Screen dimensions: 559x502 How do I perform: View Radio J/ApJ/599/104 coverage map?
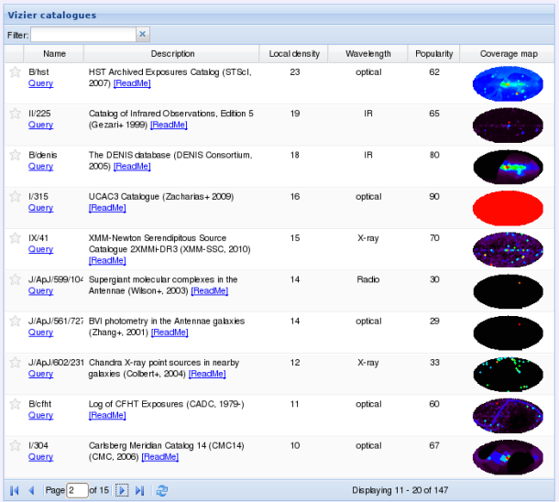click(x=508, y=291)
